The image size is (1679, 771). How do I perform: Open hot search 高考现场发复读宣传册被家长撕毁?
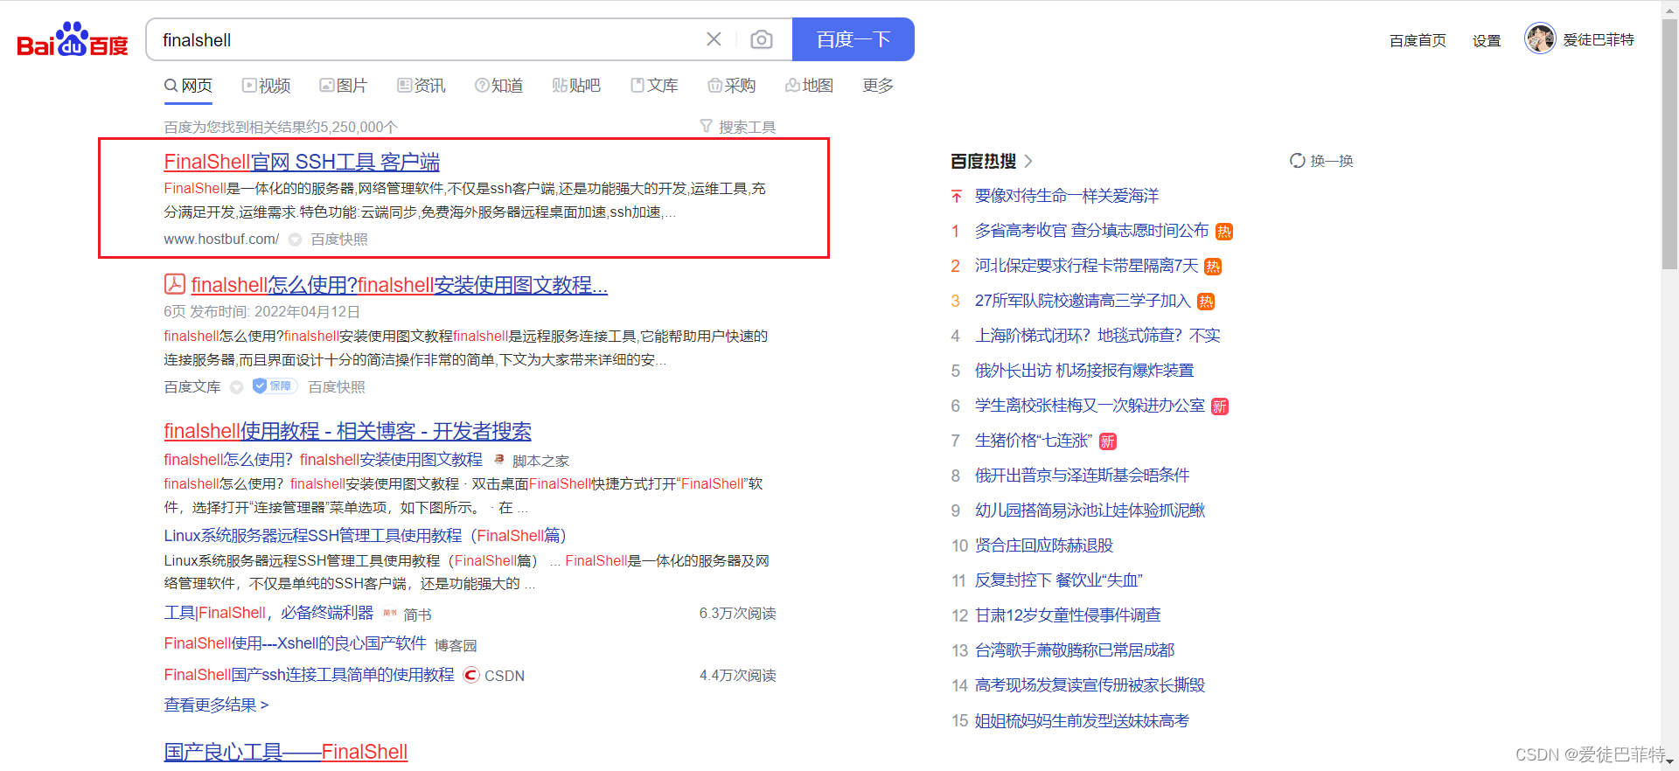(x=1090, y=685)
